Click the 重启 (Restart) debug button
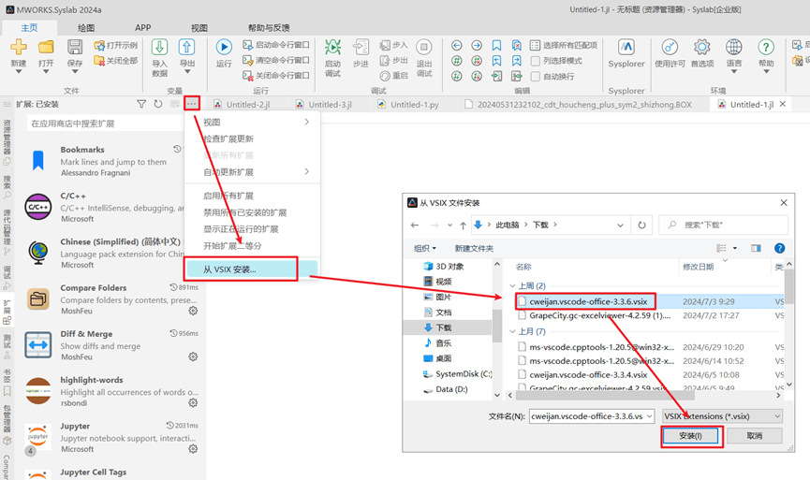 pyautogui.click(x=393, y=76)
